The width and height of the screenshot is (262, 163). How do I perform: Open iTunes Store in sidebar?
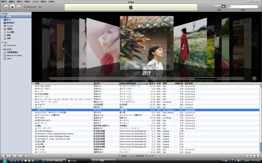[x=16, y=45]
